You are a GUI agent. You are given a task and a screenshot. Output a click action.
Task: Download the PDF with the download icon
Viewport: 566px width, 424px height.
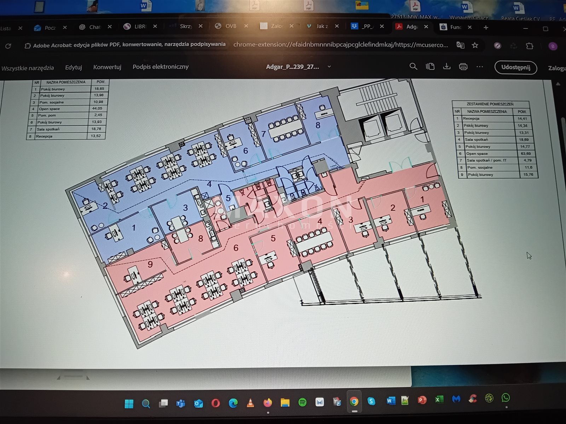click(447, 66)
